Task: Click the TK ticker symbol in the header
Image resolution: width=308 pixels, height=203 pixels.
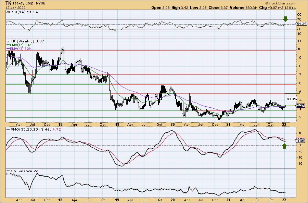Action: pos(8,3)
